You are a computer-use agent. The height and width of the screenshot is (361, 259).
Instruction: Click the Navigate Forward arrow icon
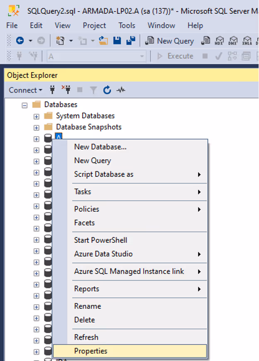tap(41, 41)
